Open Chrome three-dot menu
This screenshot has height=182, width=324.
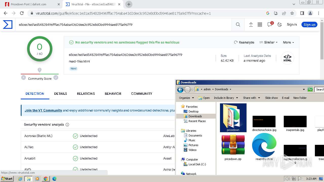click(318, 13)
